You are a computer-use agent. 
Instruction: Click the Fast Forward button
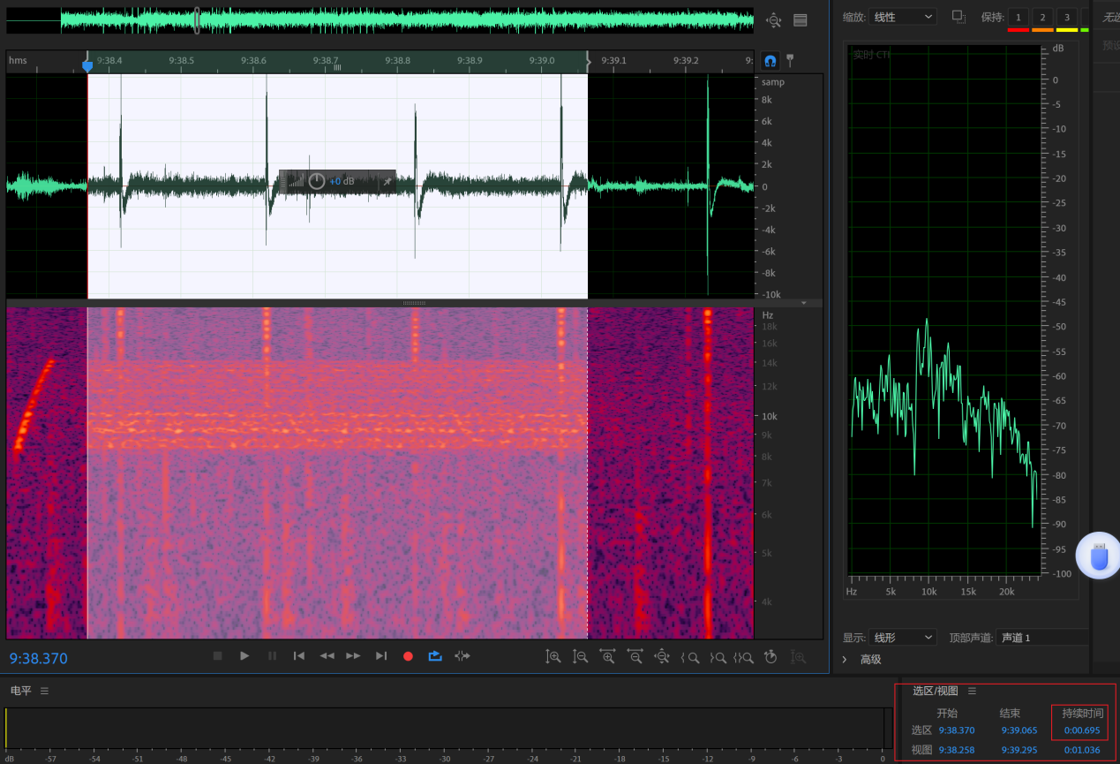pyautogui.click(x=354, y=656)
